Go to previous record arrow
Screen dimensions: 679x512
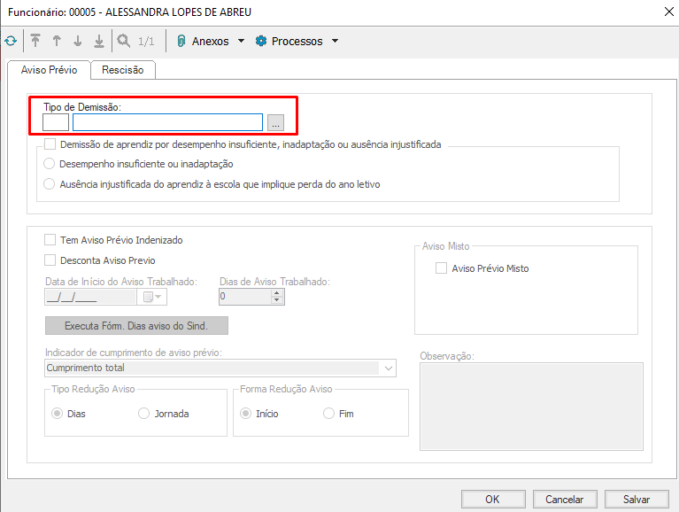57,41
